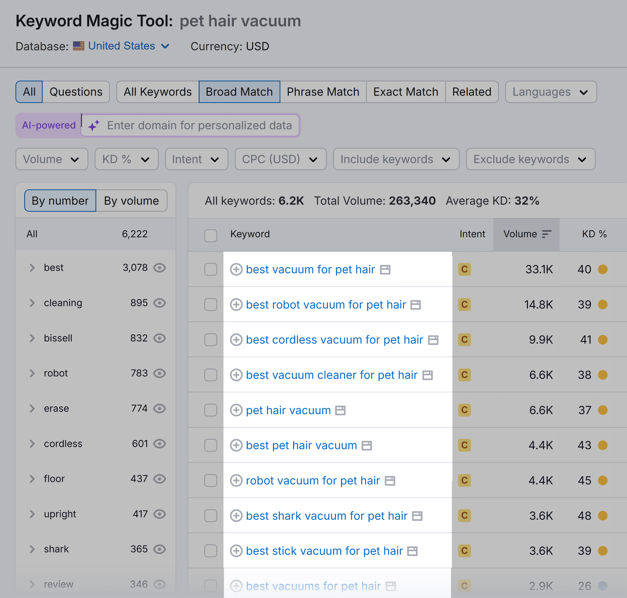This screenshot has width=627, height=598.
Task: Check the box for "best robot vacuum for pet hair"
Action: (x=210, y=305)
